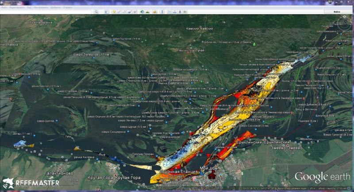
Task: Select the Add Path tool
Action: click(123, 12)
